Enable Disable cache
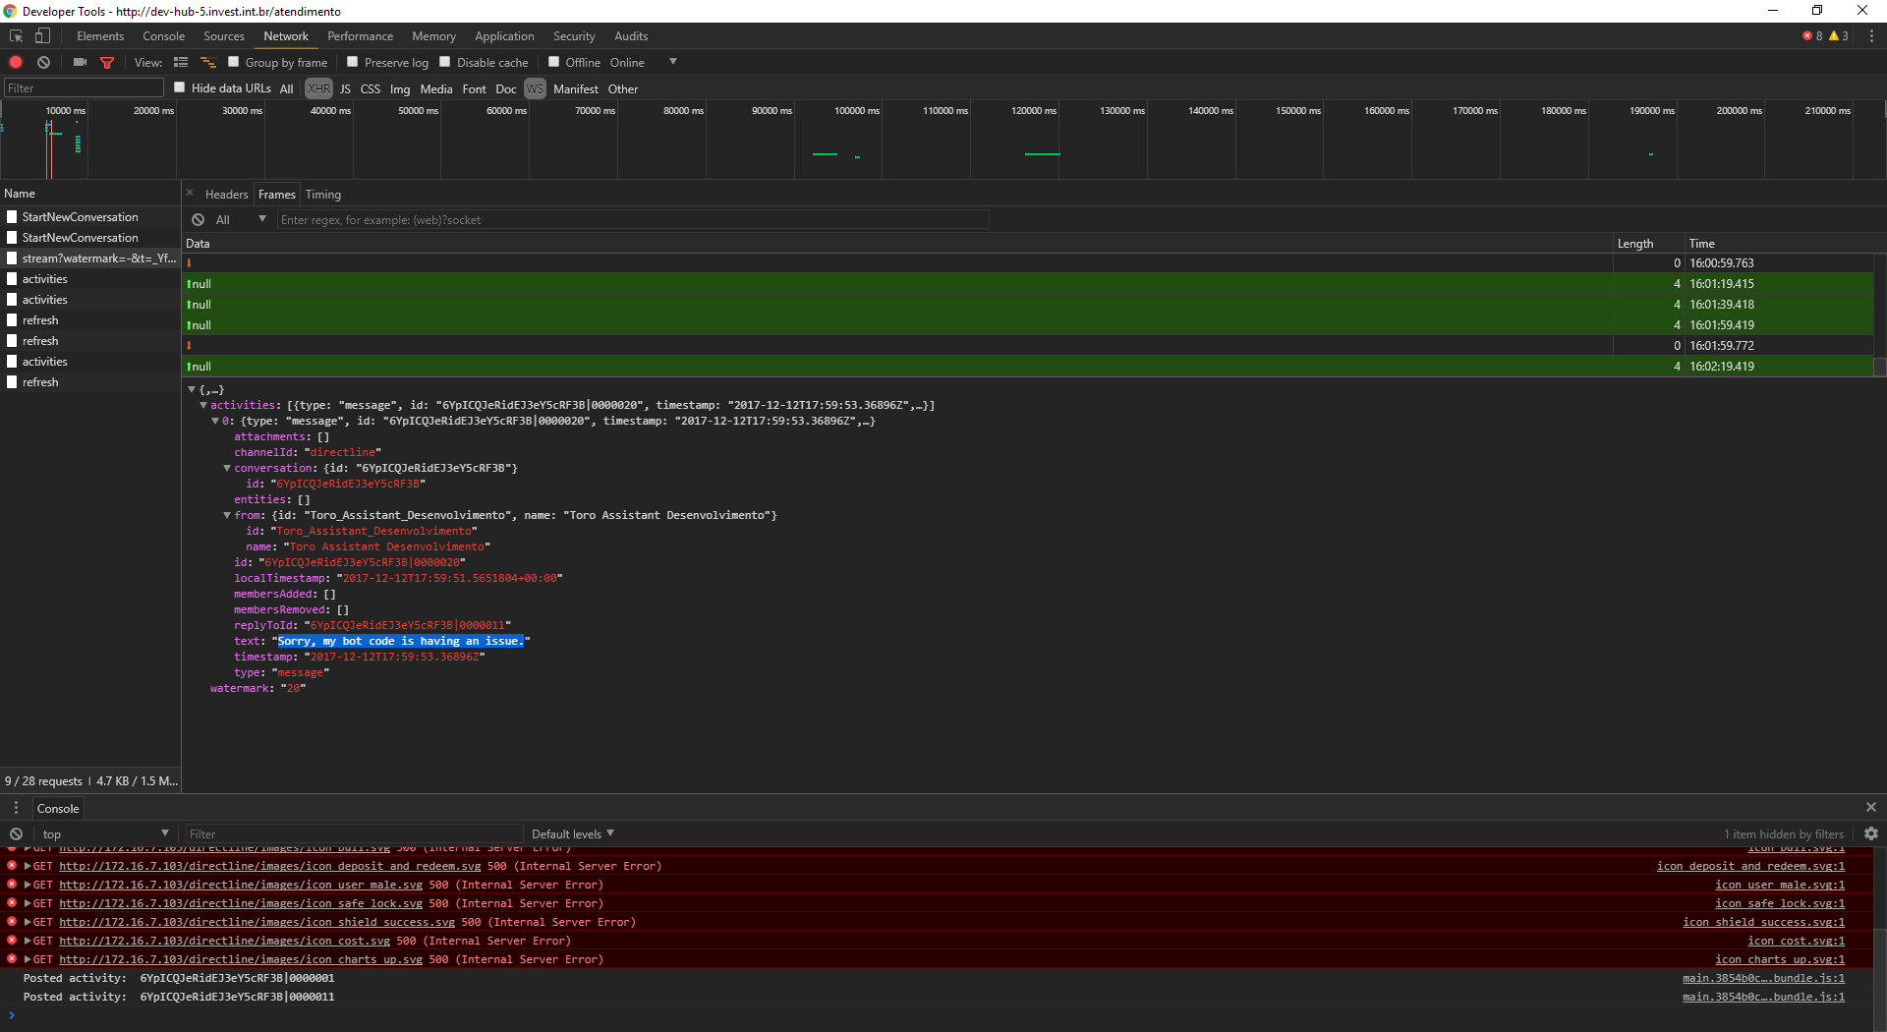Viewport: 1887px width, 1032px height. (445, 61)
